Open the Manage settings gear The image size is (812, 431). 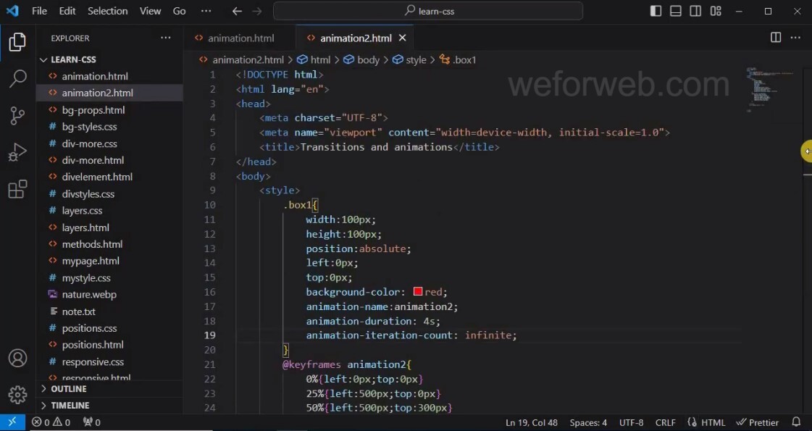click(x=17, y=395)
